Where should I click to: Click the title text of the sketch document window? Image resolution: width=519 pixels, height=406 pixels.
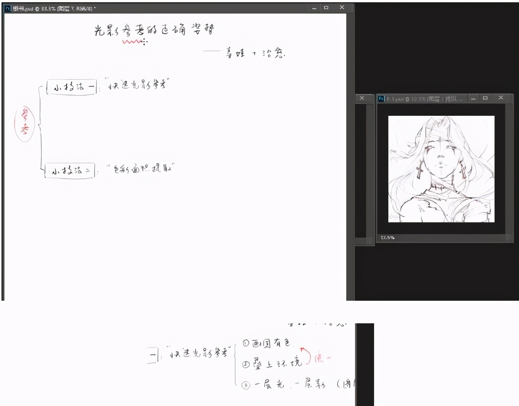point(424,98)
